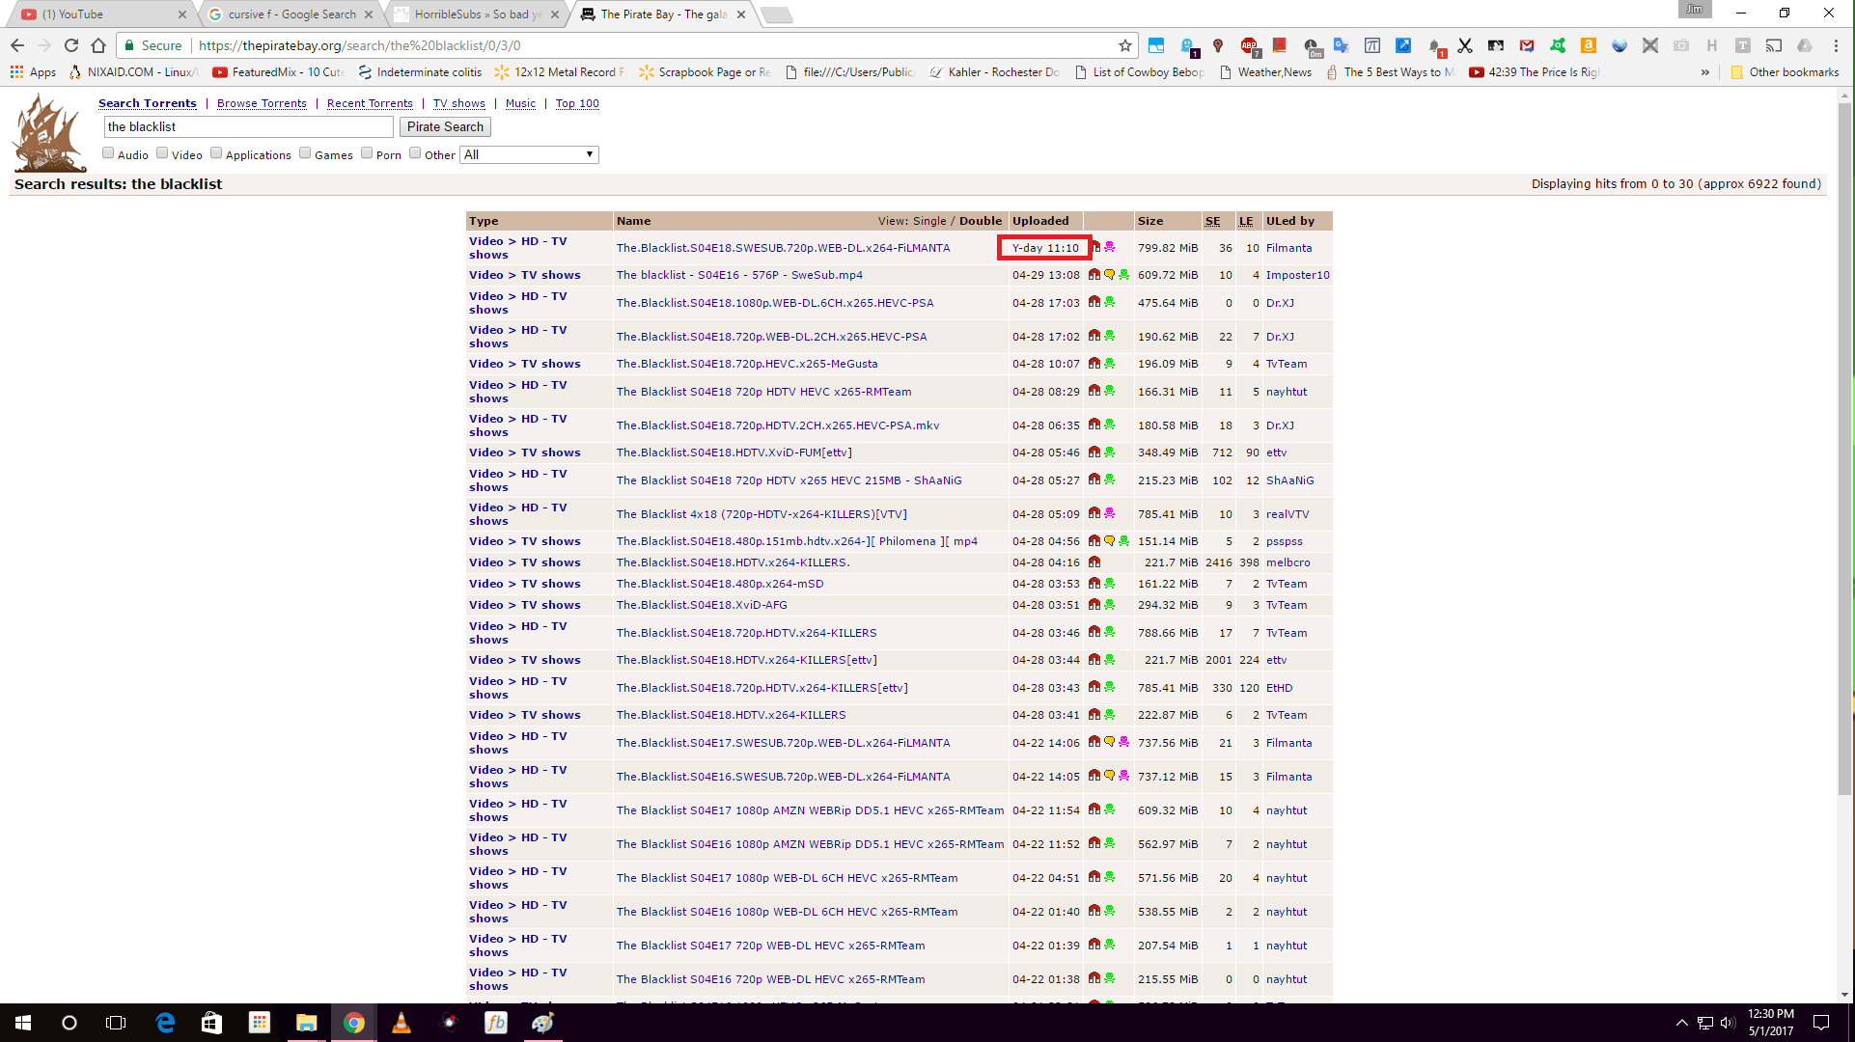This screenshot has height=1042, width=1855.
Task: Open the Windows Start menu
Action: [x=23, y=1023]
